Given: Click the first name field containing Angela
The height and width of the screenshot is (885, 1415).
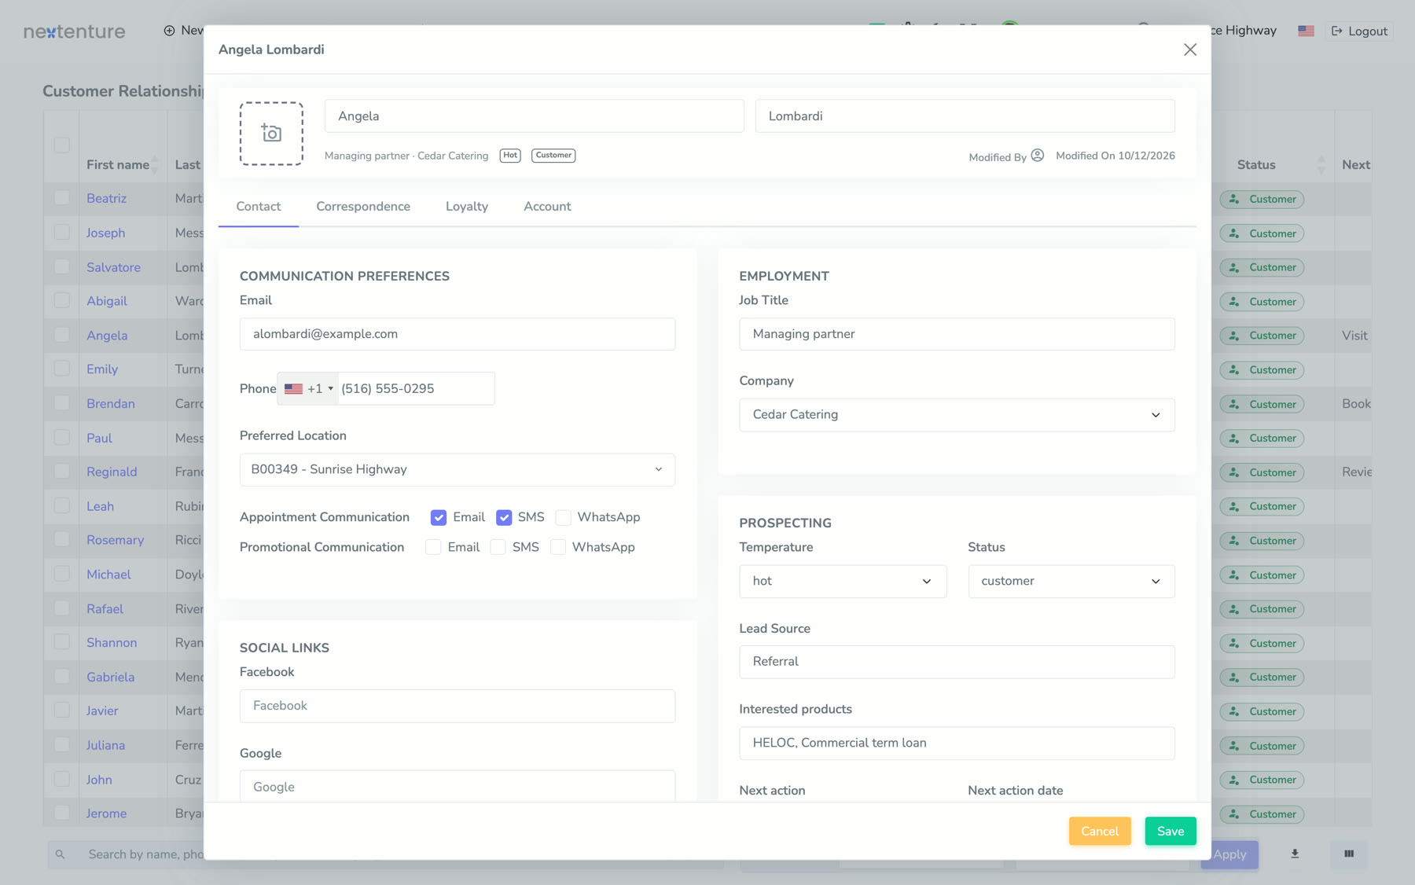Looking at the screenshot, I should click(535, 116).
